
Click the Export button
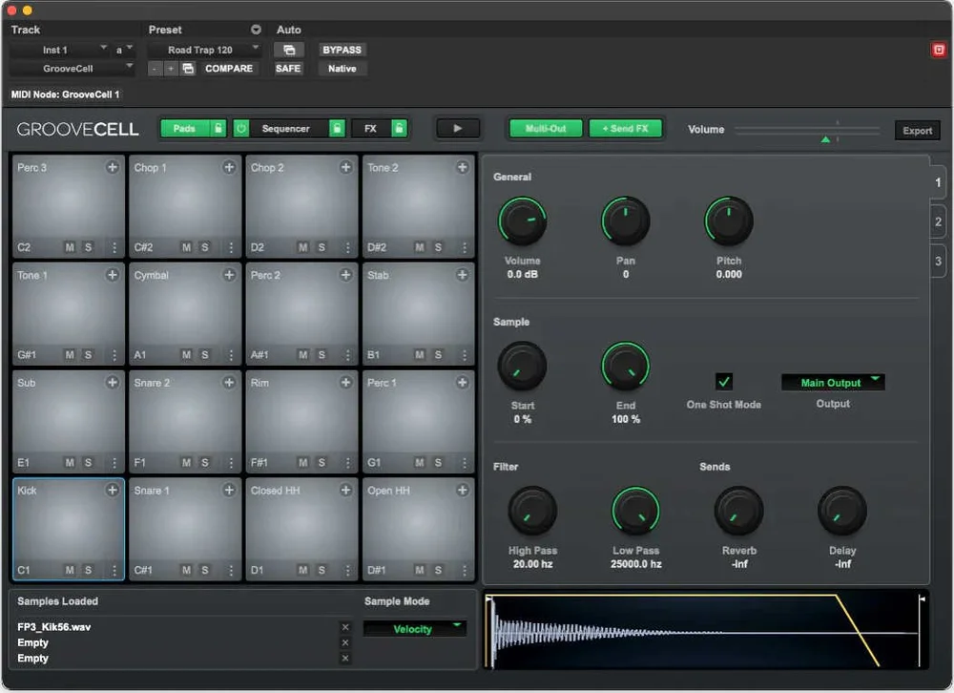point(916,130)
